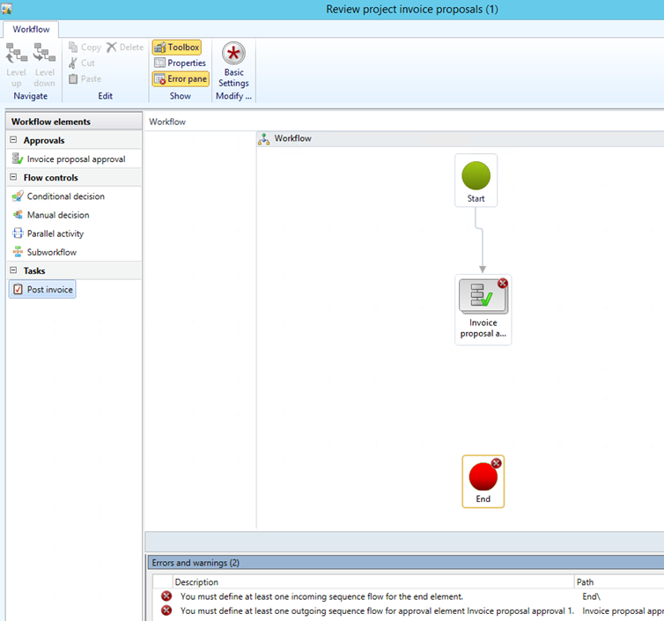Collapse the Flow controls section

(x=14, y=178)
